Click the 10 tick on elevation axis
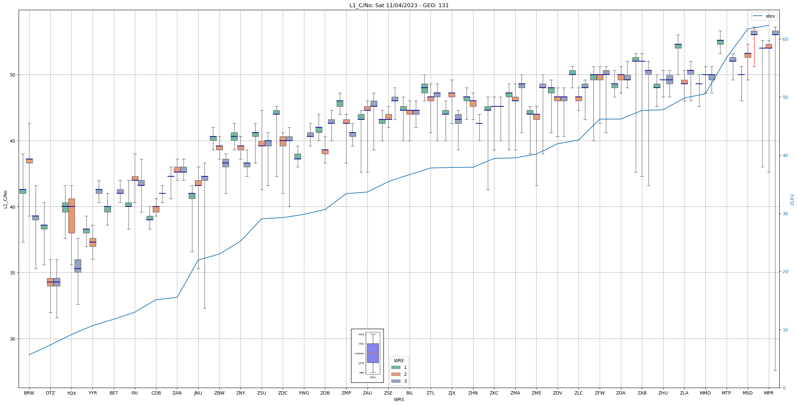The image size is (798, 405). [x=785, y=330]
